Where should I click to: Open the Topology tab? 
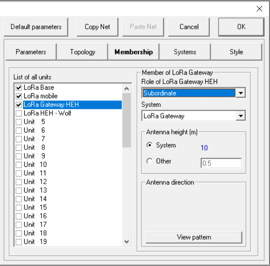[x=82, y=52]
